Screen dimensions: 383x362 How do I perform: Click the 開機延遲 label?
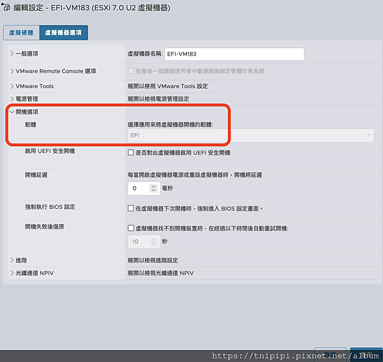(x=36, y=175)
